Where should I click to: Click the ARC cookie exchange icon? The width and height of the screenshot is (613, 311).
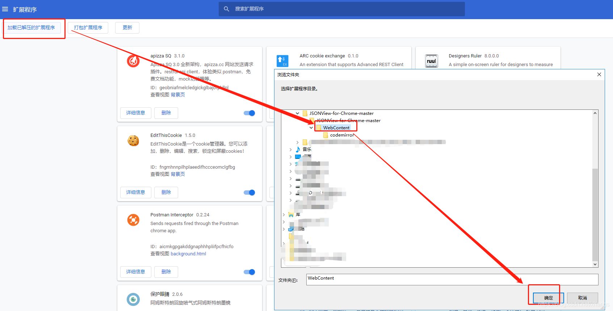tap(282, 61)
